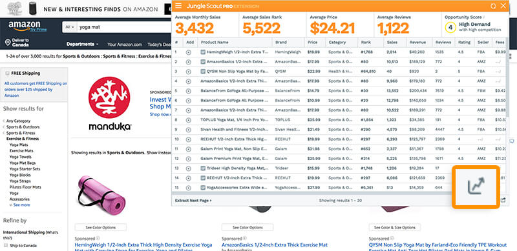Image resolution: width=517 pixels, height=251 pixels.
Task: Click the pink yoga mat product image
Action: click(x=101, y=195)
